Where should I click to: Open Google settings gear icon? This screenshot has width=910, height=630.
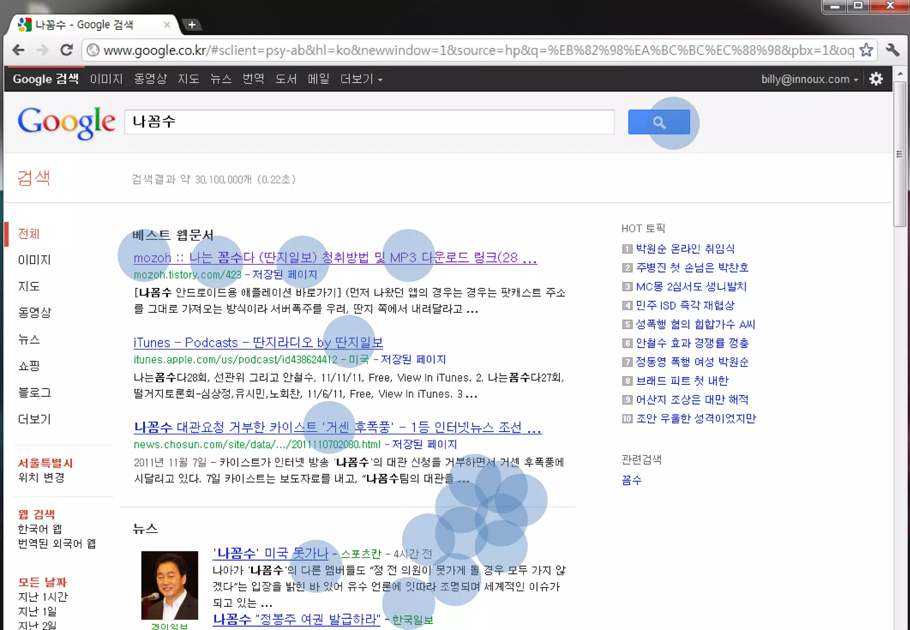click(876, 79)
